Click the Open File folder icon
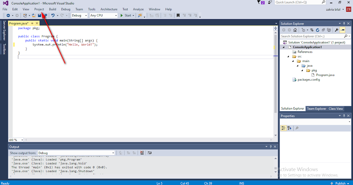This screenshot has width=353, height=185. pos(34,15)
